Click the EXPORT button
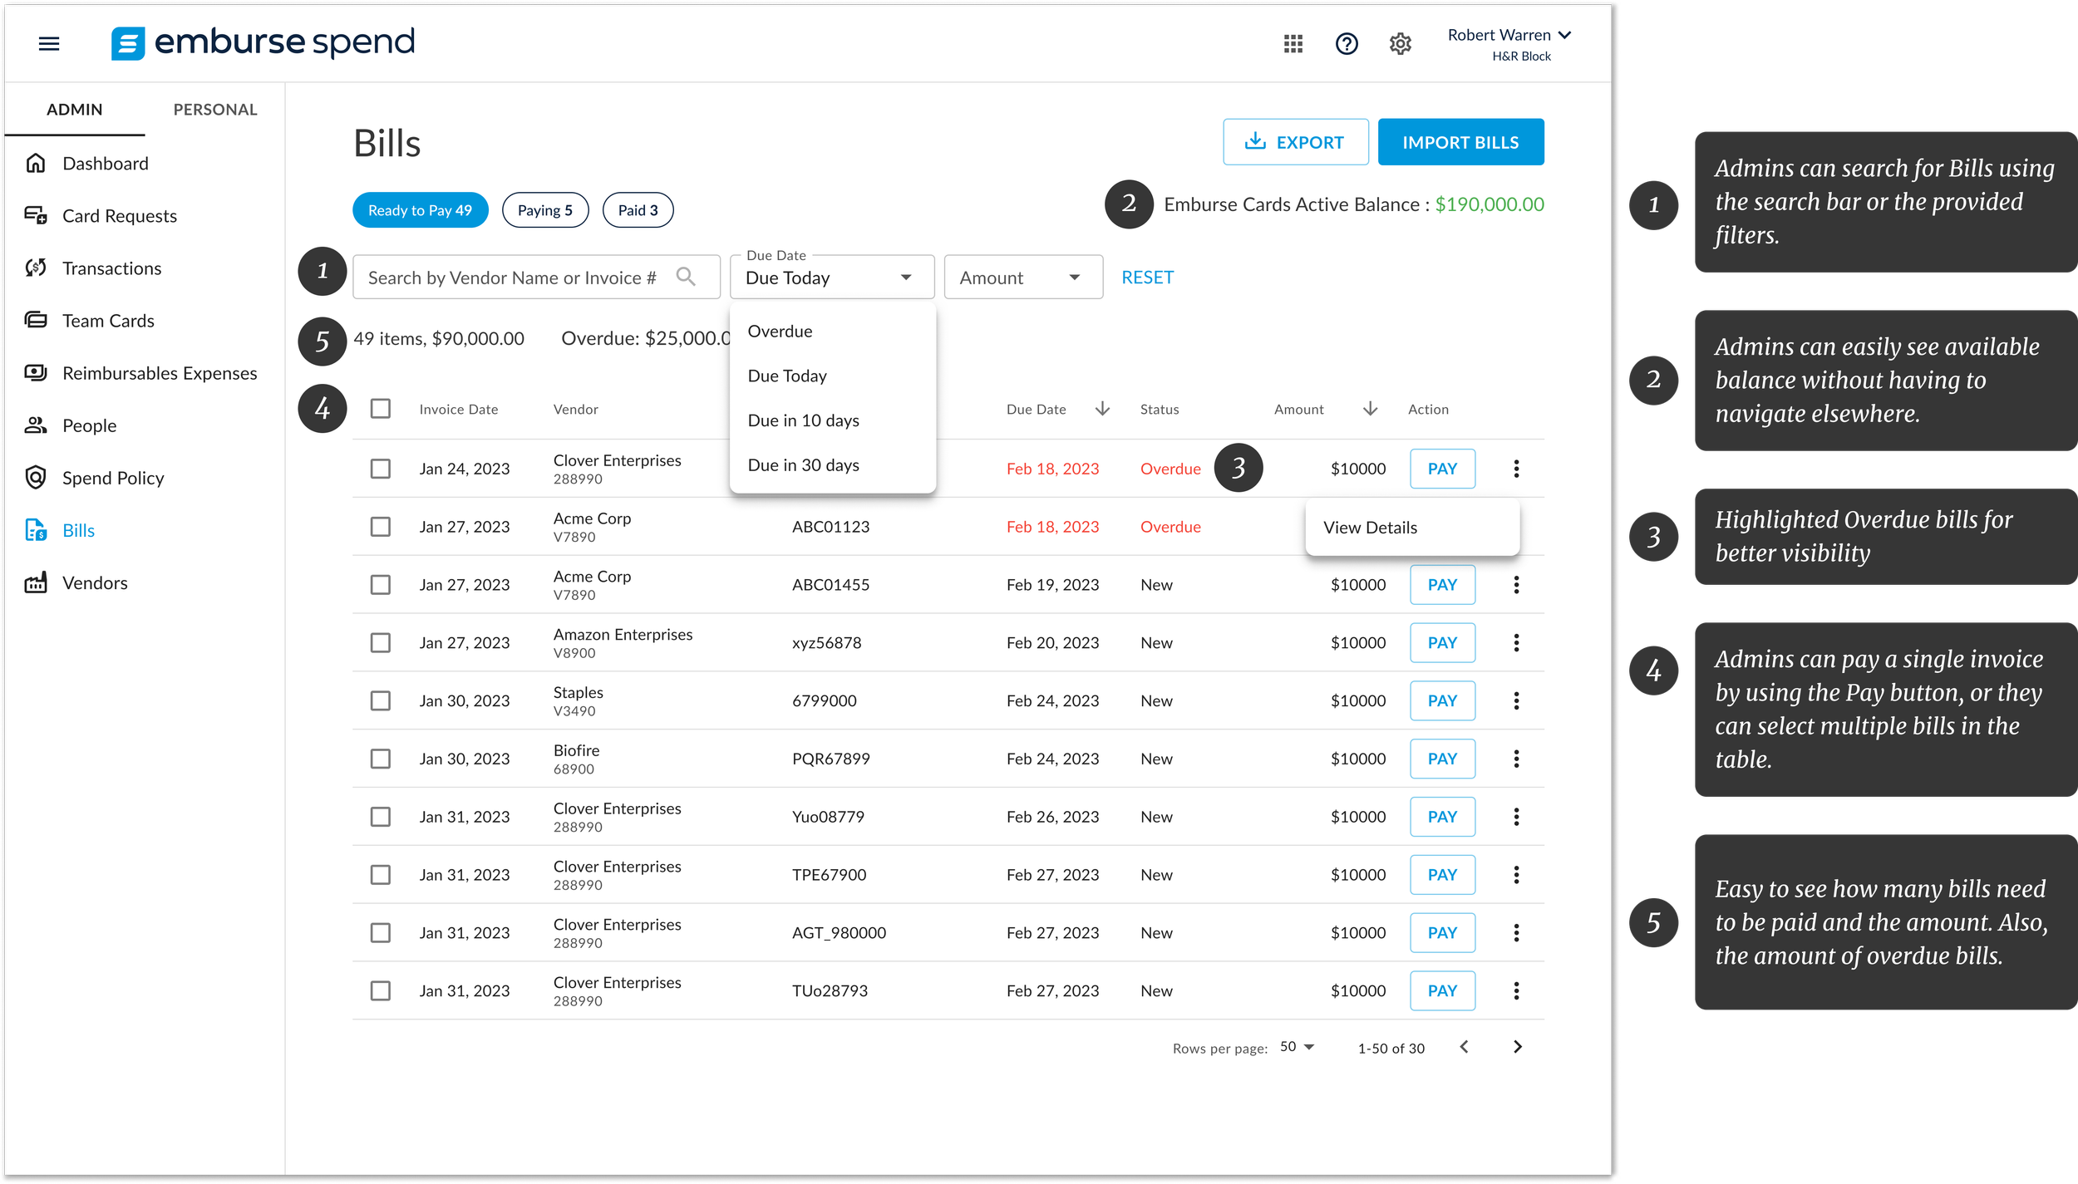2078x1184 pixels. (x=1295, y=141)
